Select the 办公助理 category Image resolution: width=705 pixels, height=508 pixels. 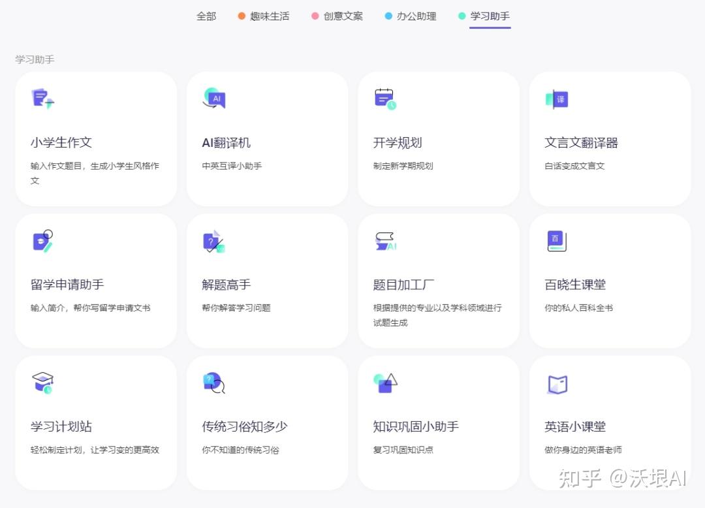[416, 16]
